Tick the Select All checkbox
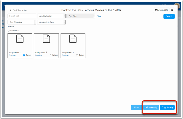Viewport: 183px width, 119px height. [x=9, y=31]
